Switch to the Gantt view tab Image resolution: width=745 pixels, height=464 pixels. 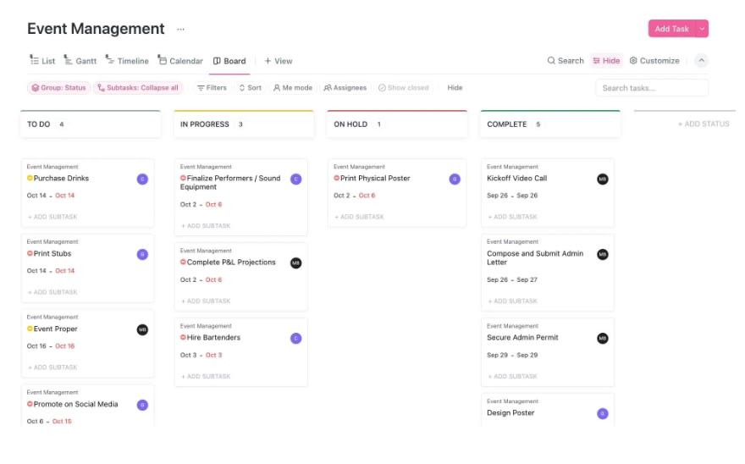80,61
